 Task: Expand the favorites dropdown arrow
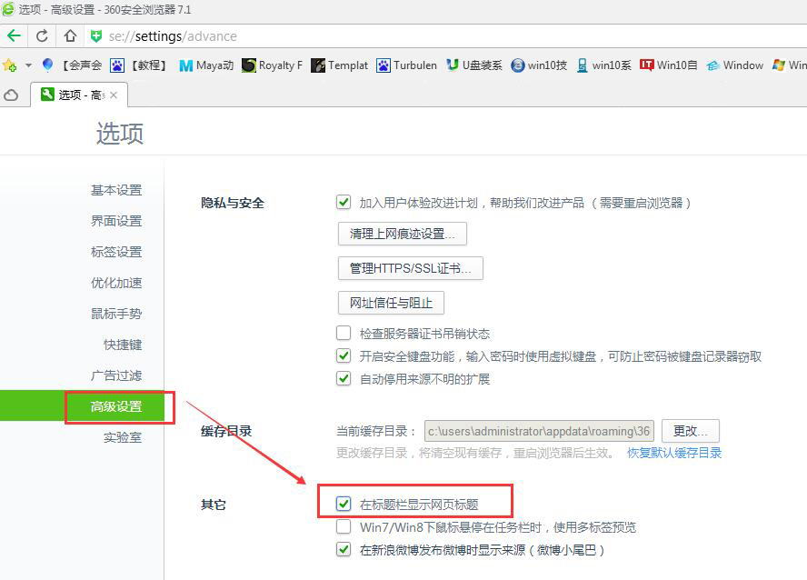[x=28, y=65]
